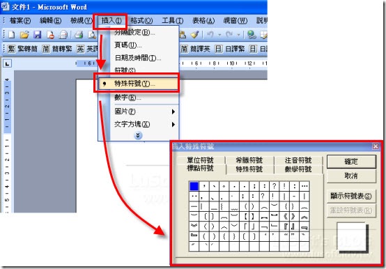The width and height of the screenshot is (386, 269).
Task: Click the 顯示符號表 button
Action: click(351, 196)
